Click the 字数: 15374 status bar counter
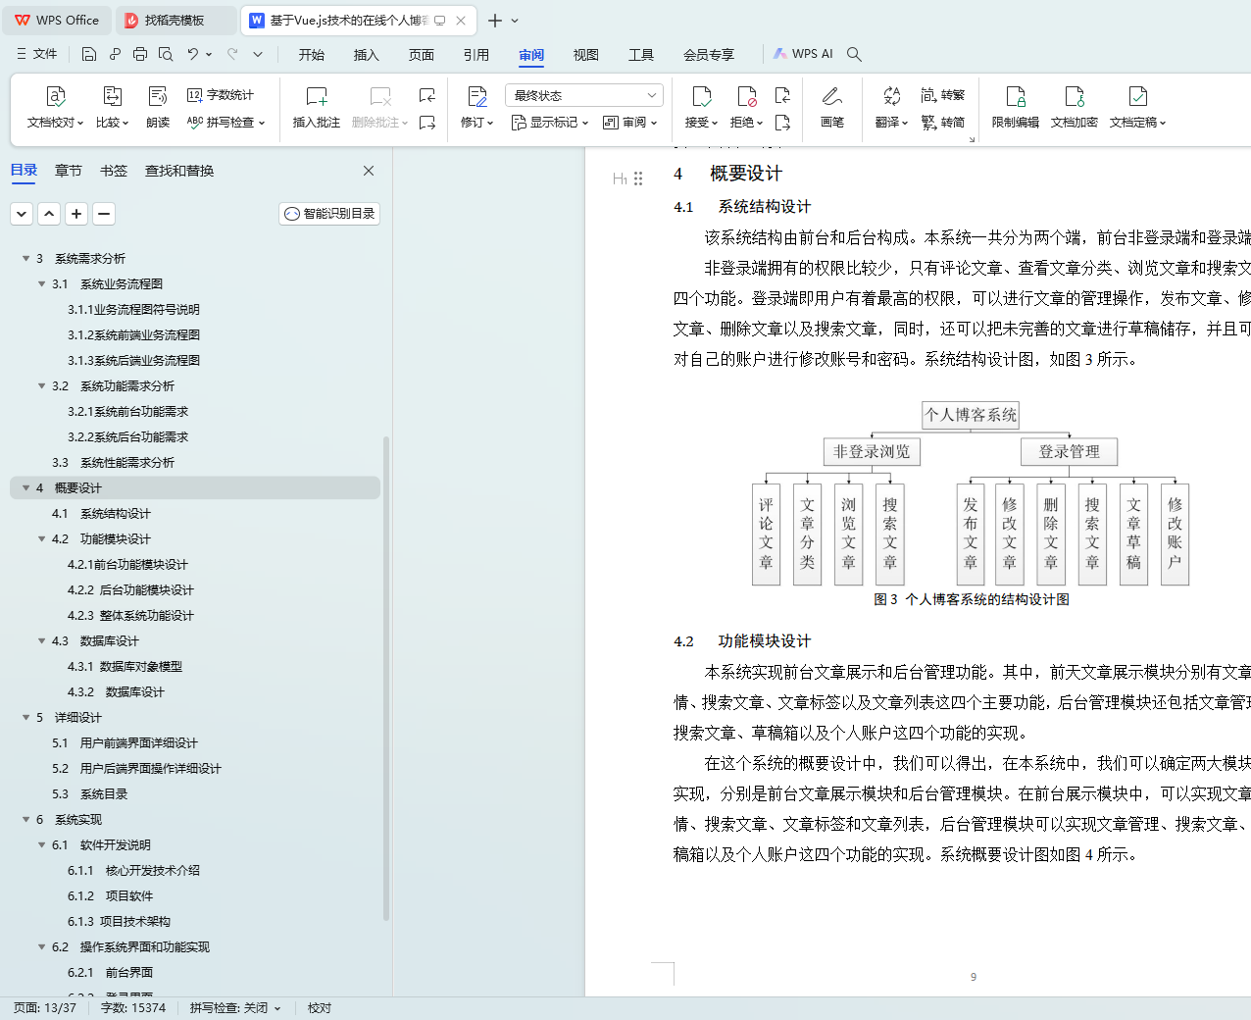 point(133,1008)
